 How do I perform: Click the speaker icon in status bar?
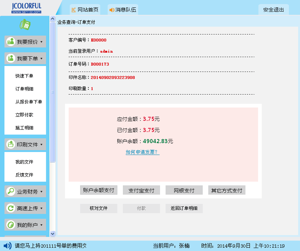pyautogui.click(x=7, y=245)
